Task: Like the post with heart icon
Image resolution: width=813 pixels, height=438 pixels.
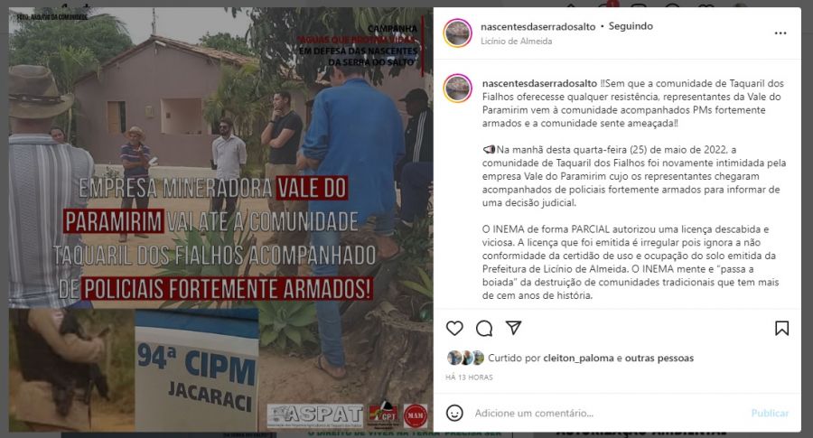Action: coord(454,328)
